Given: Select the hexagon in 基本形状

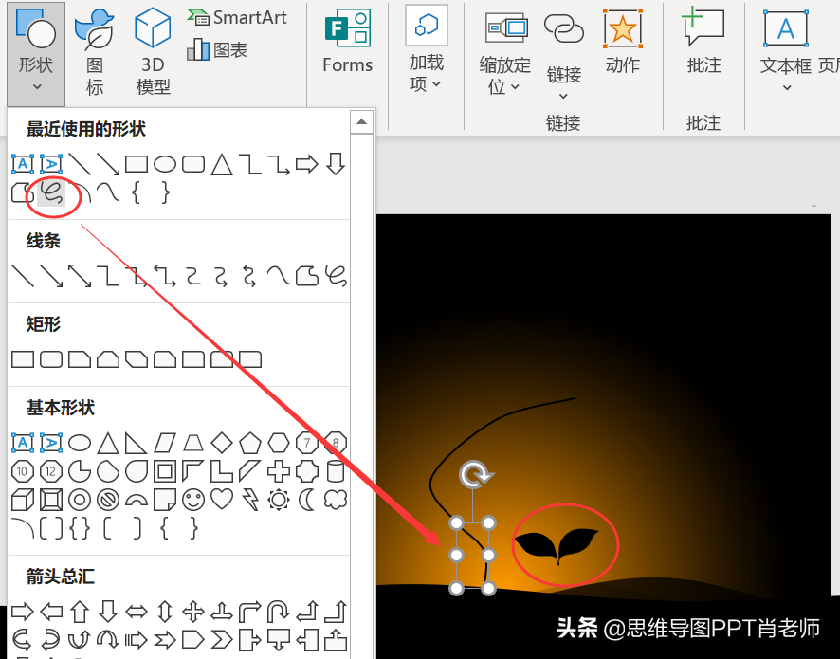Looking at the screenshot, I should (279, 443).
